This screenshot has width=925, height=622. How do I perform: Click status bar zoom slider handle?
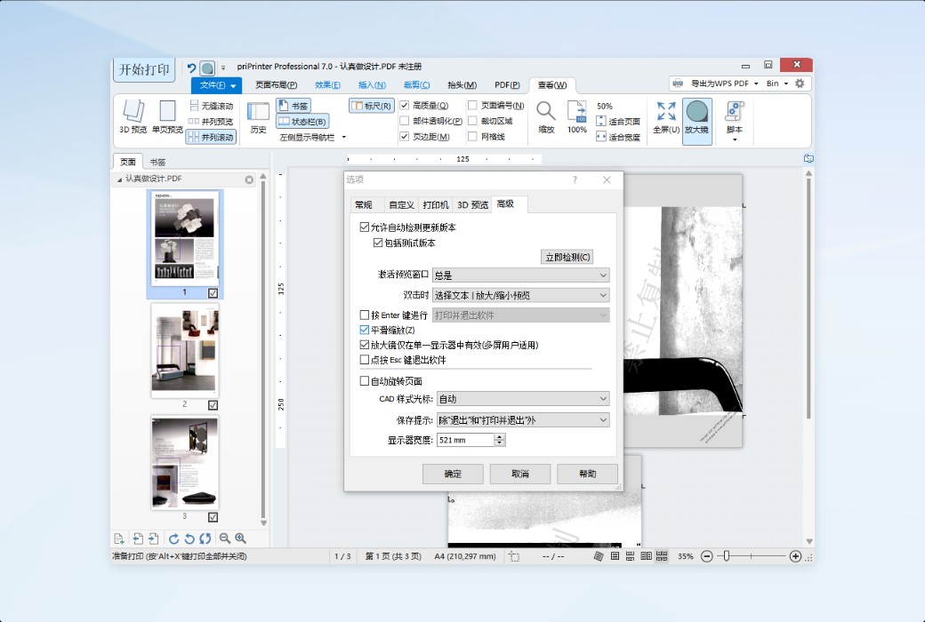coord(727,556)
